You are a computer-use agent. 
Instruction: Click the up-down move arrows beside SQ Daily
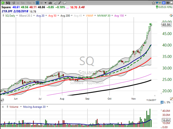click(x=3, y=15)
